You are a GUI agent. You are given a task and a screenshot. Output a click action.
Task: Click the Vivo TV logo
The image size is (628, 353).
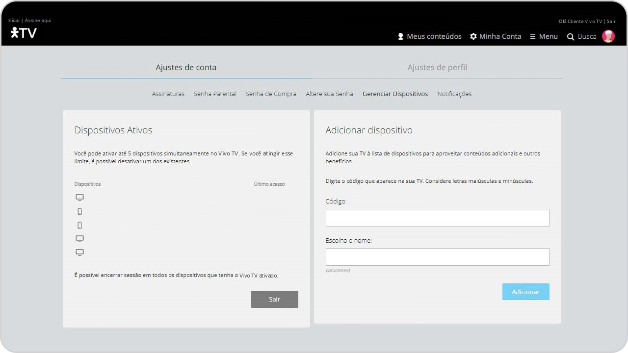(24, 33)
